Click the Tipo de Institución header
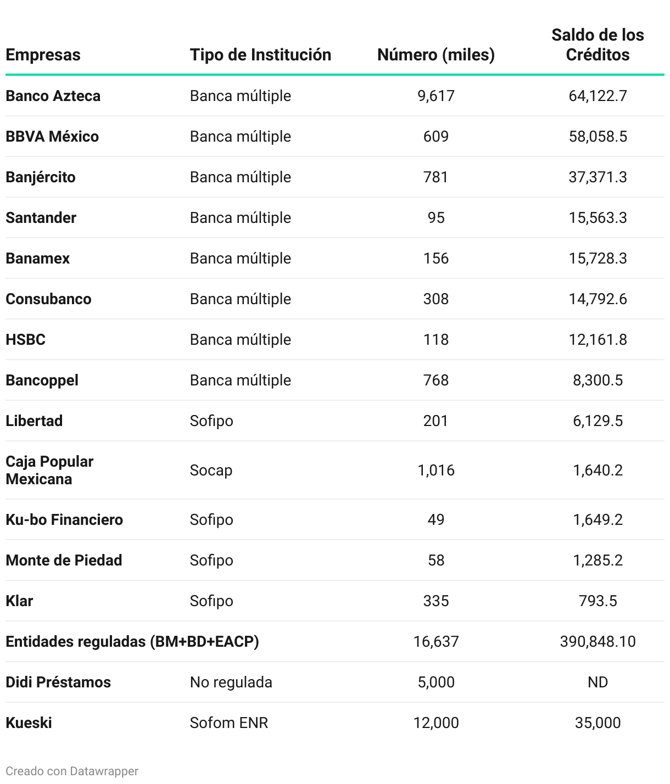 [x=260, y=55]
